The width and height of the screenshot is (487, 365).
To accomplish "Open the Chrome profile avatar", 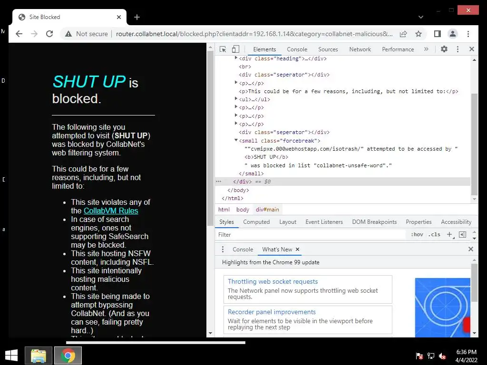I will point(453,34).
